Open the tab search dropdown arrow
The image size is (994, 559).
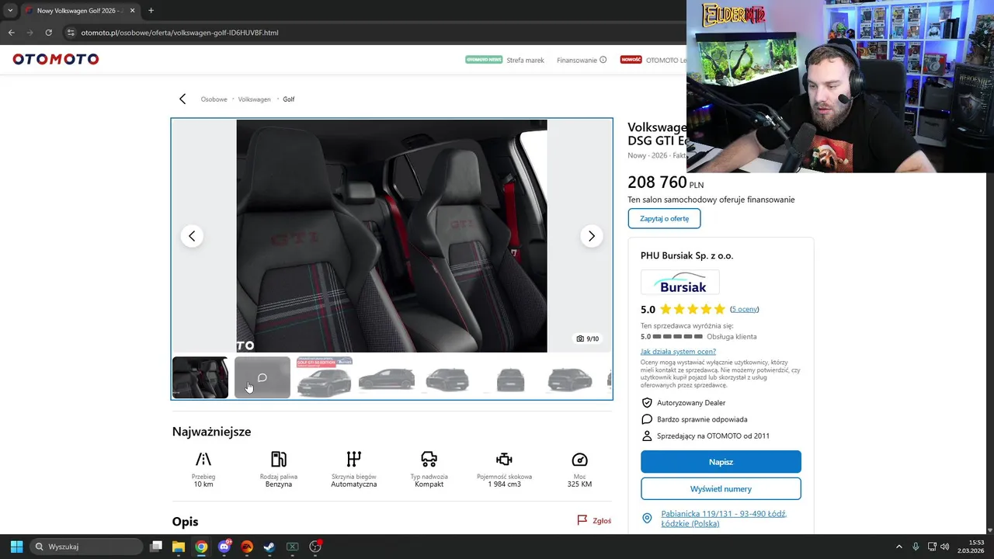click(x=9, y=11)
